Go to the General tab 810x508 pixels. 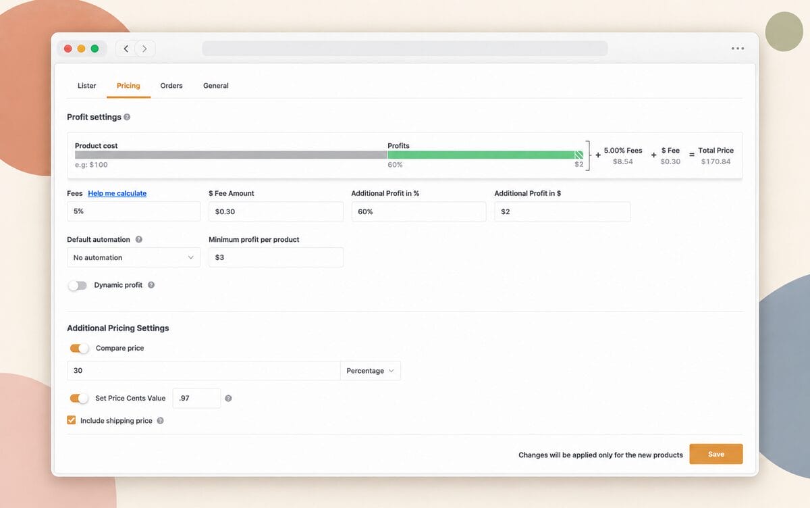216,86
